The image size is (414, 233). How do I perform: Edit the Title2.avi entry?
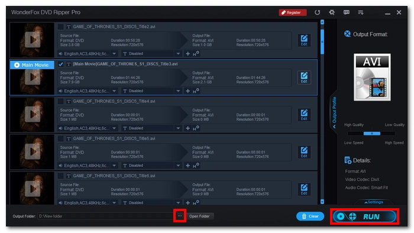[x=304, y=40]
